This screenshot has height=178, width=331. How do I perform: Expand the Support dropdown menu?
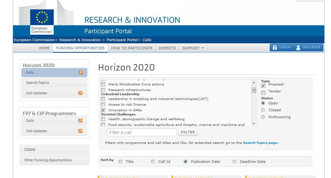193,48
